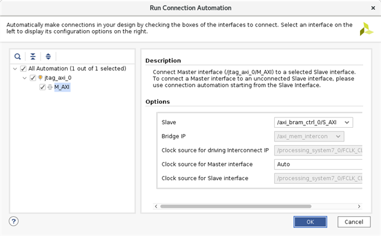
Task: Click the Xilinx logo icon
Action: click(x=366, y=29)
